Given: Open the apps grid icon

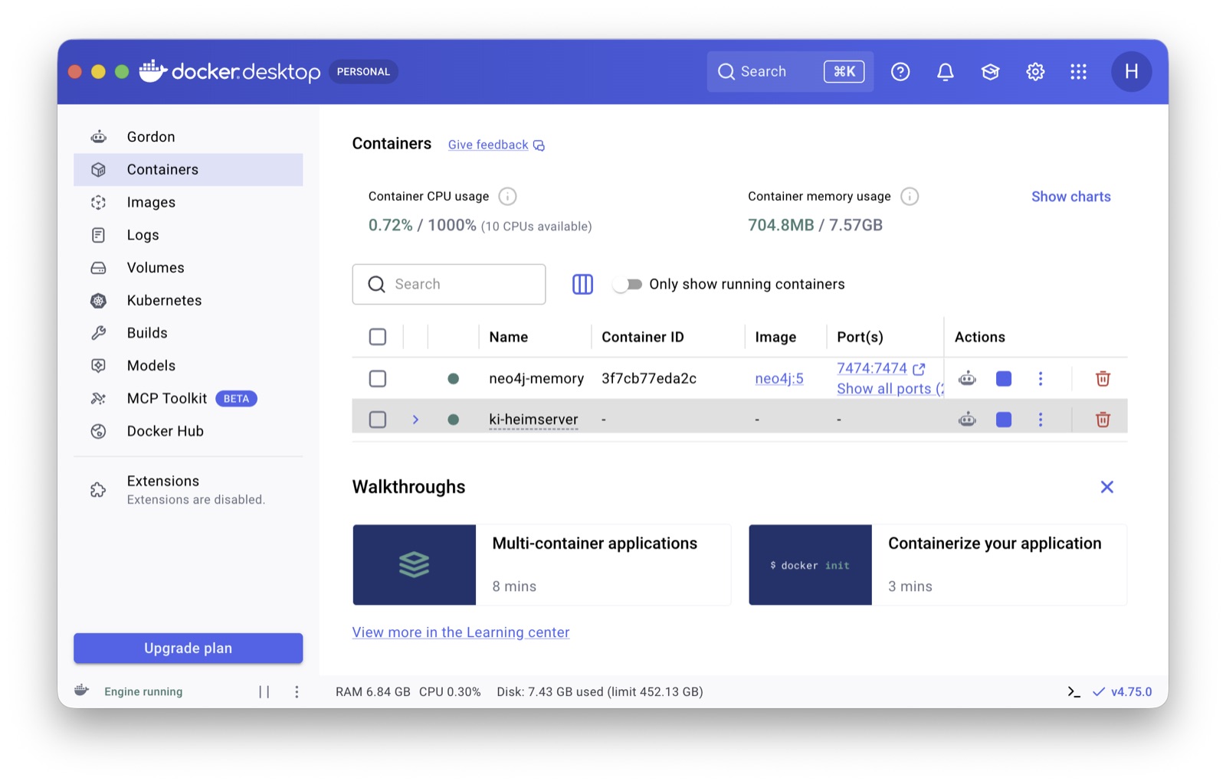Looking at the screenshot, I should pyautogui.click(x=1078, y=72).
